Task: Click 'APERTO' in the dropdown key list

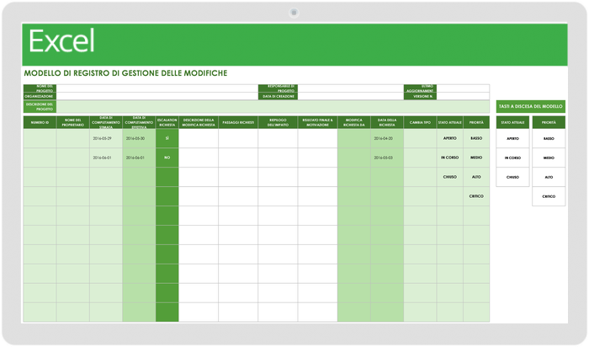Action: click(512, 139)
